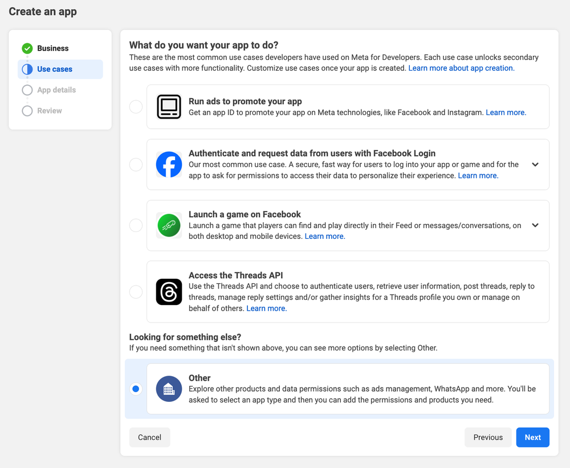Image resolution: width=570 pixels, height=468 pixels.
Task: Open Learn more about app creation link
Action: pyautogui.click(x=461, y=68)
